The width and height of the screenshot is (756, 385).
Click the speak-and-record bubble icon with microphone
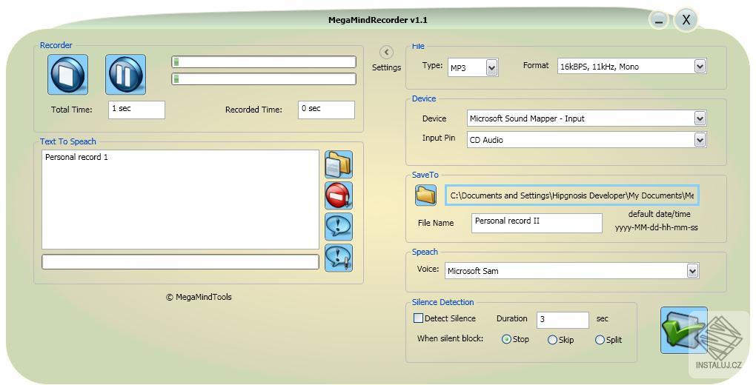click(339, 258)
